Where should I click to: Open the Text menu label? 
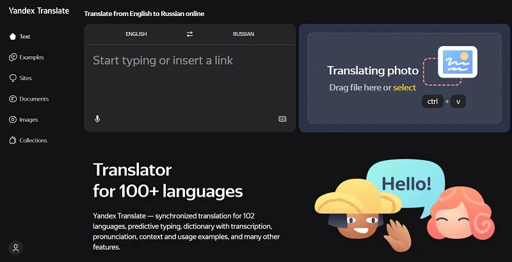tap(25, 37)
